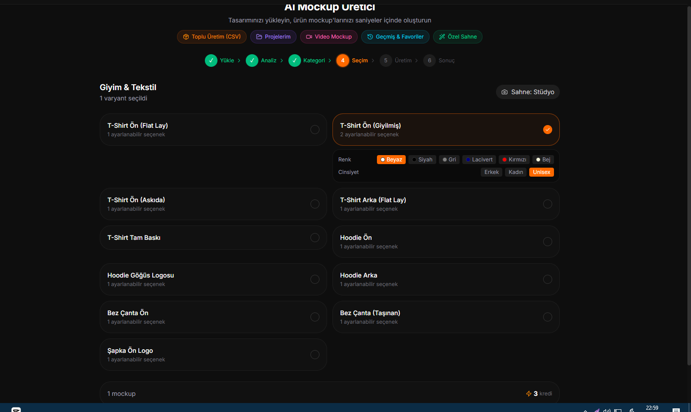Click the Bez Çanta (Taşınan) variant title

pyautogui.click(x=370, y=313)
